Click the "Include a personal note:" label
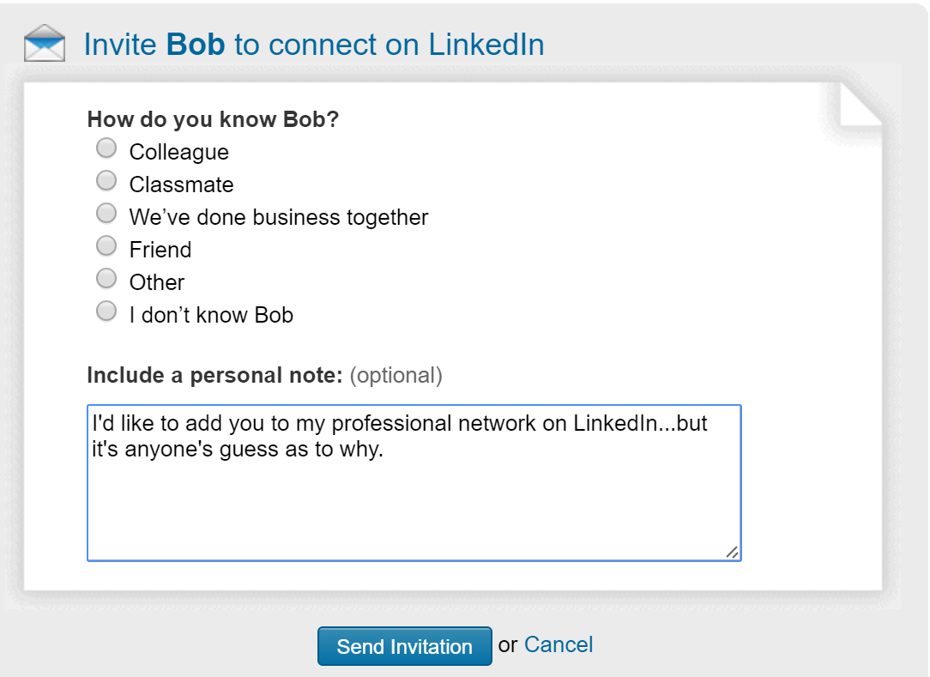This screenshot has width=930, height=677. tap(215, 375)
